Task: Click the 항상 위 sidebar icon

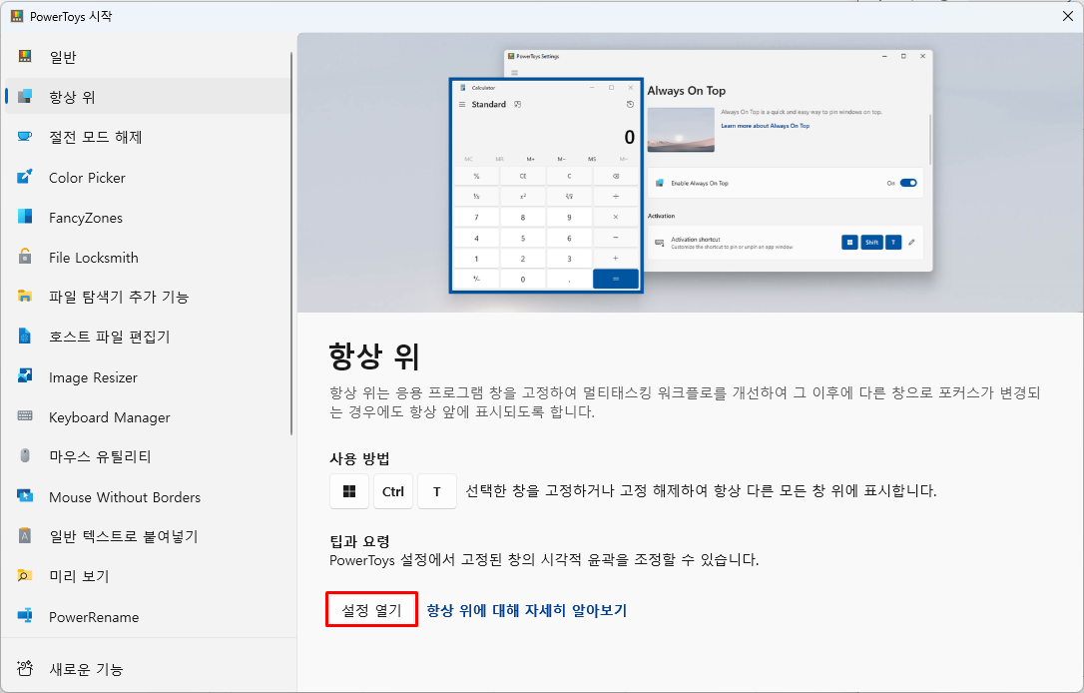Action: [25, 96]
